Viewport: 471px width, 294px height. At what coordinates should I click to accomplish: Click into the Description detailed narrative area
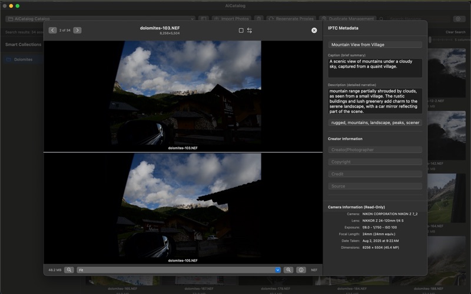pyautogui.click(x=375, y=101)
